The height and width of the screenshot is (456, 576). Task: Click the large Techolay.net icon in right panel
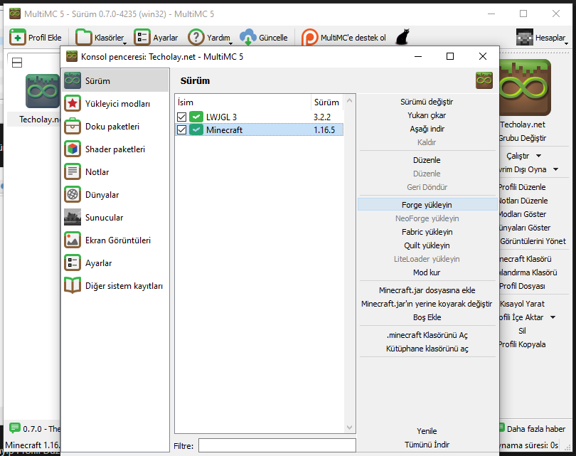point(525,88)
